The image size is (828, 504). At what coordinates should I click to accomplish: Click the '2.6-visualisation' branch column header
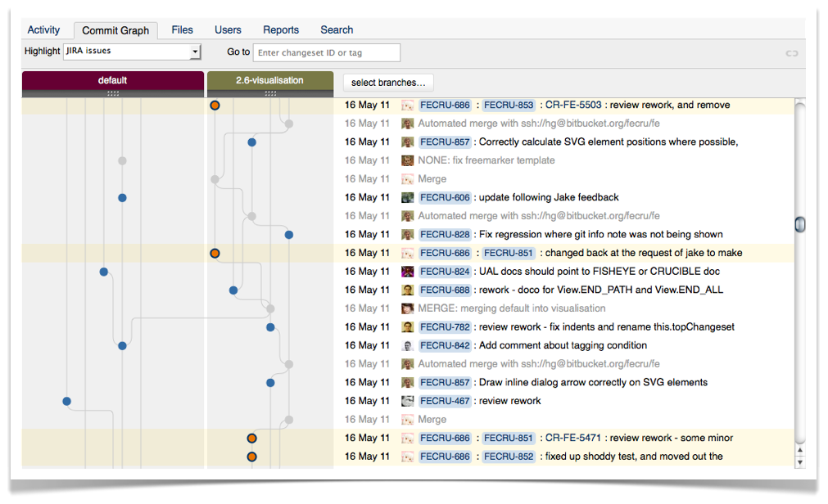(x=269, y=80)
